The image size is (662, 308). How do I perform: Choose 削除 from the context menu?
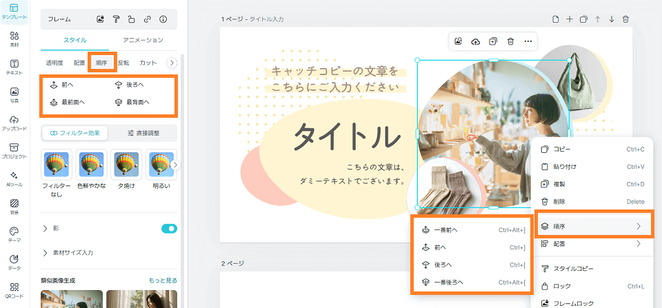(593, 202)
